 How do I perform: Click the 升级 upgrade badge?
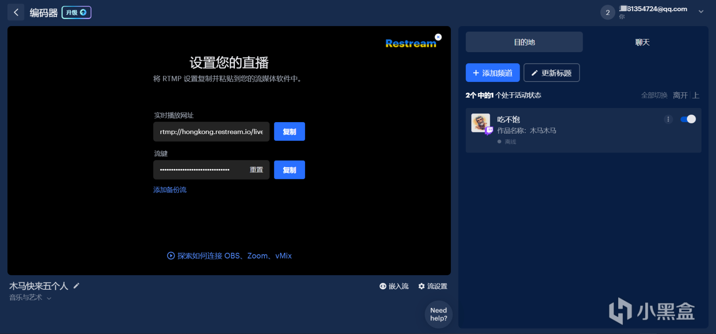(76, 12)
